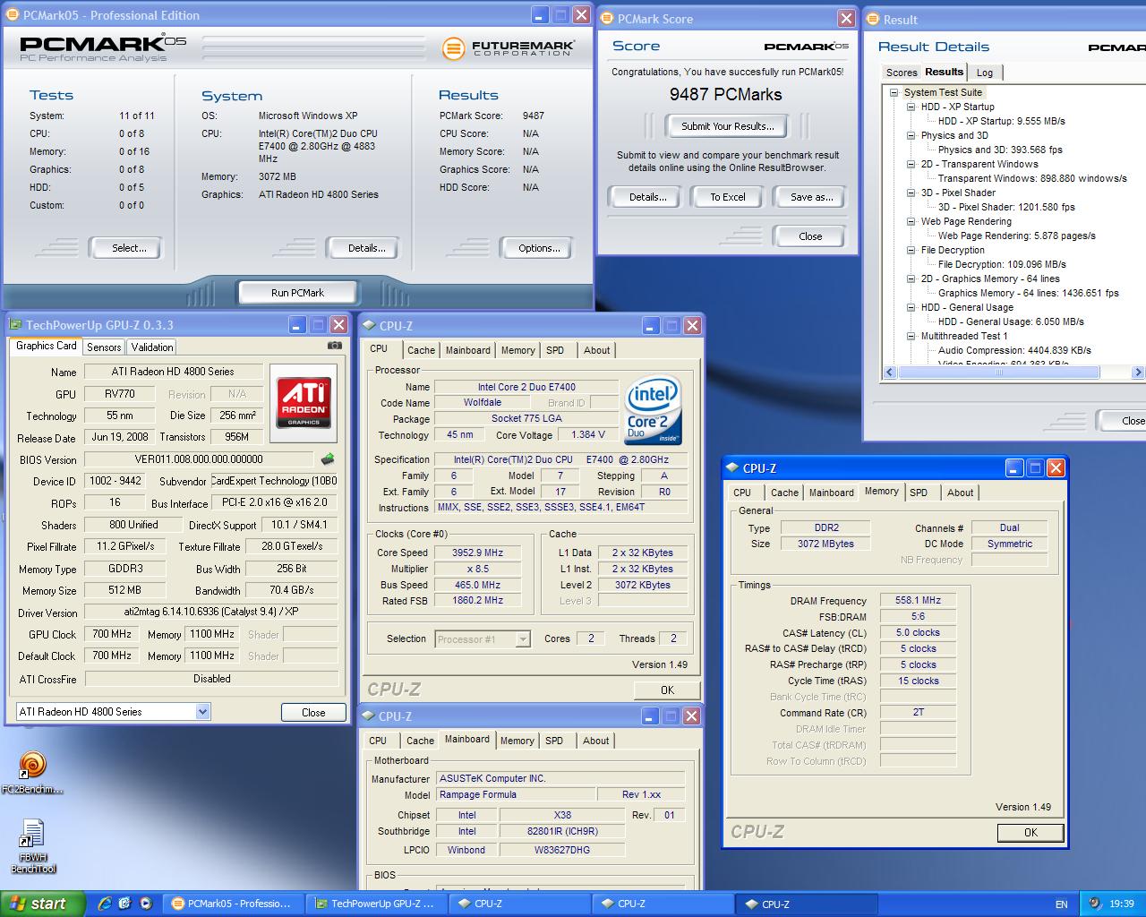Click the BIOS save chip icon in GPU-Z

pyautogui.click(x=328, y=459)
